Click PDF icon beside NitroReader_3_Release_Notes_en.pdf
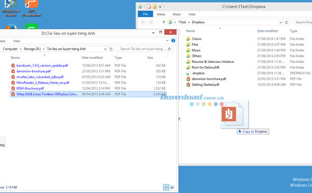Screen dimensions: 312x193 (13, 83)
